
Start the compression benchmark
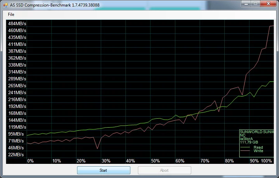[104, 170]
